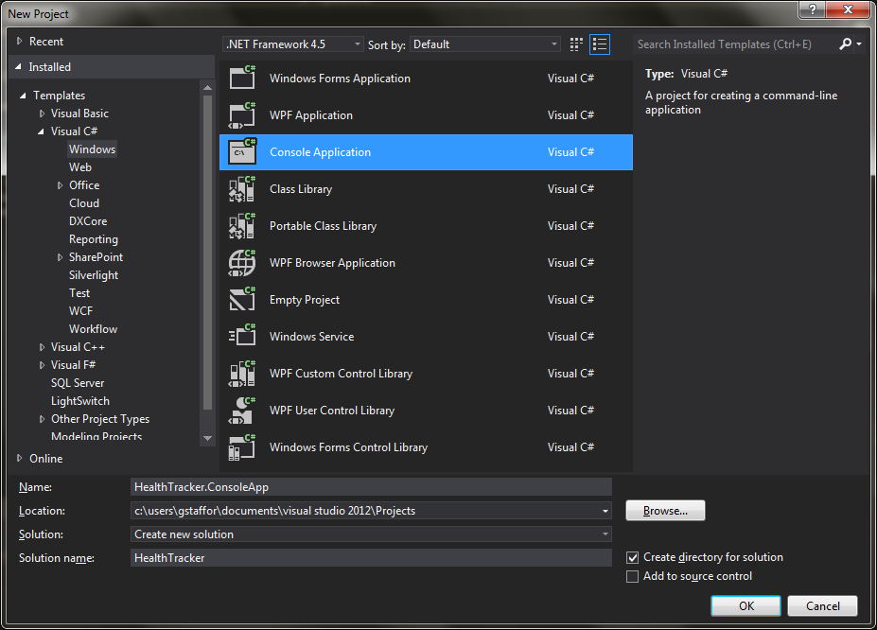Uncheck Create directory for solution

(633, 557)
